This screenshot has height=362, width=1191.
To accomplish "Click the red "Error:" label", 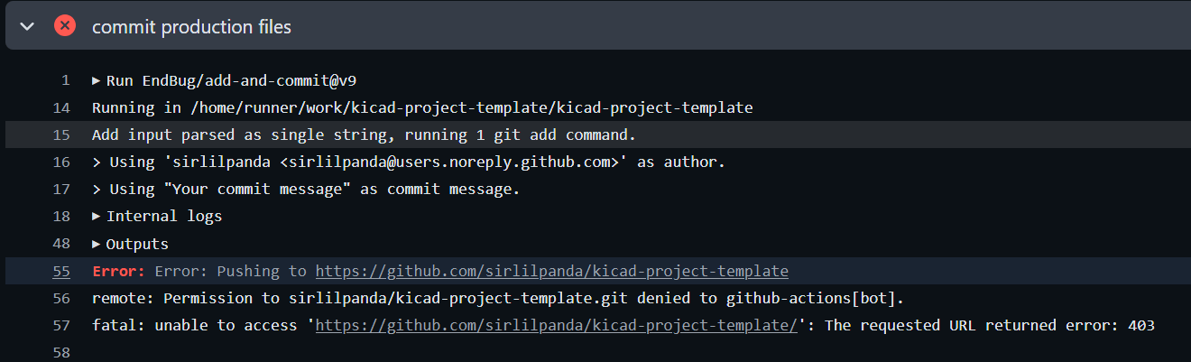I will [x=118, y=271].
